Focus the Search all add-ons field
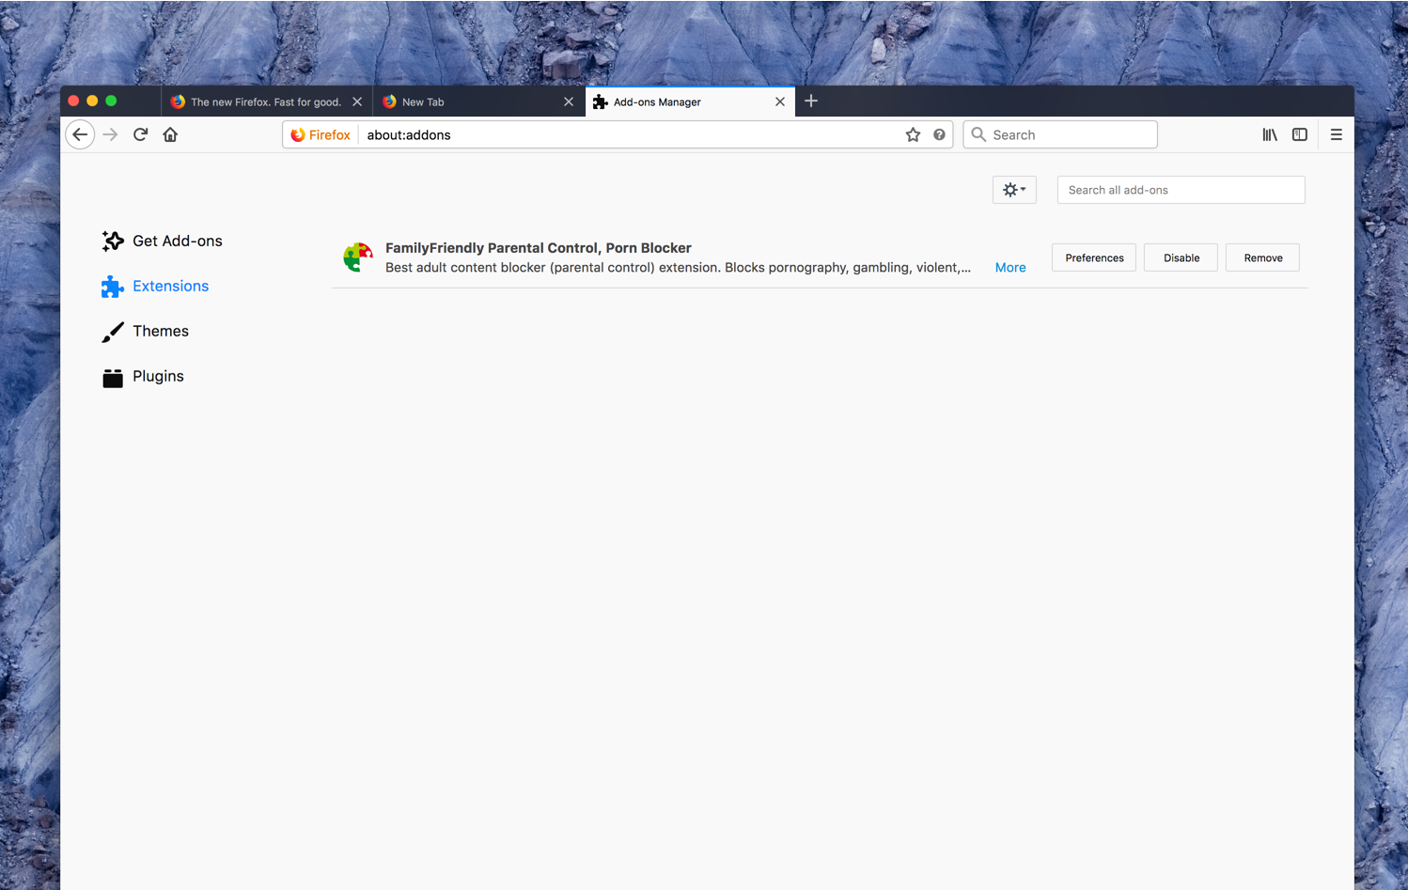Image resolution: width=1408 pixels, height=890 pixels. [1181, 190]
